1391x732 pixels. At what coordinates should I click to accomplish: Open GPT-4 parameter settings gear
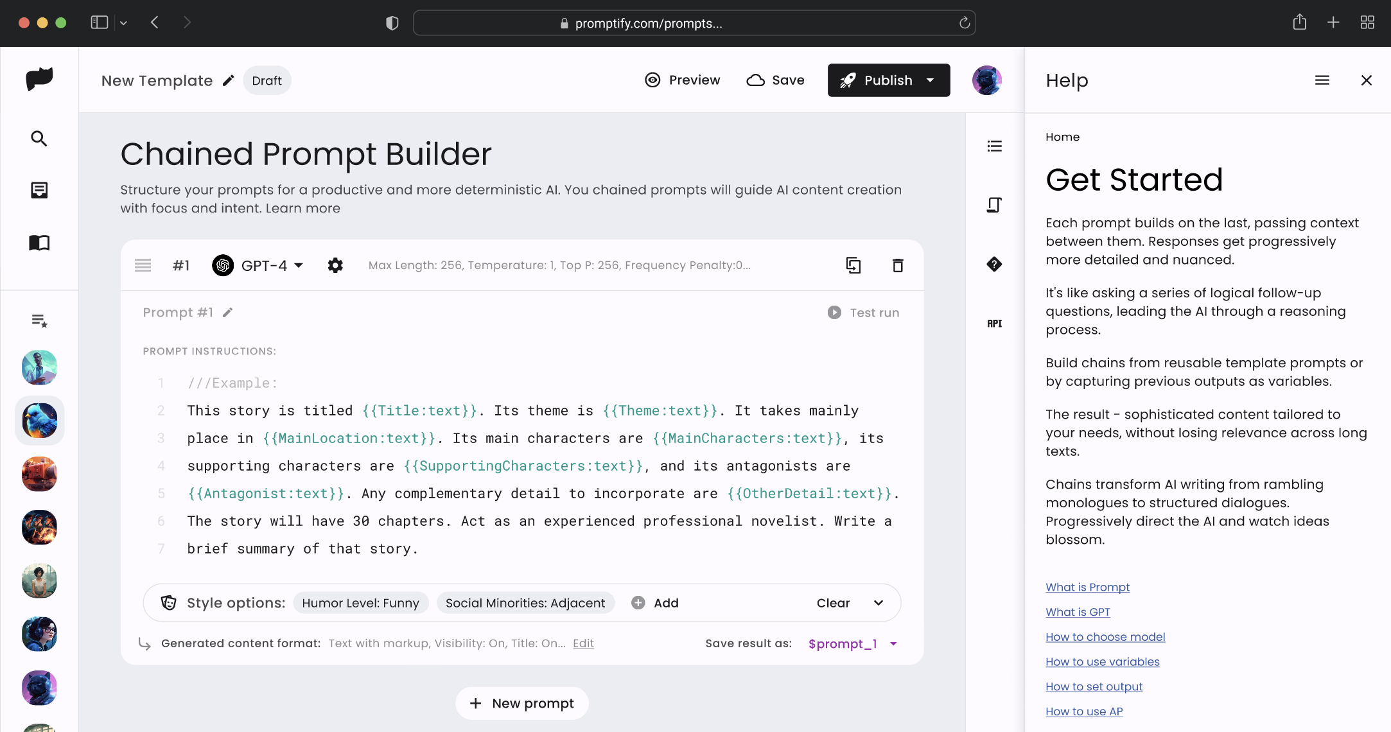[x=336, y=265]
